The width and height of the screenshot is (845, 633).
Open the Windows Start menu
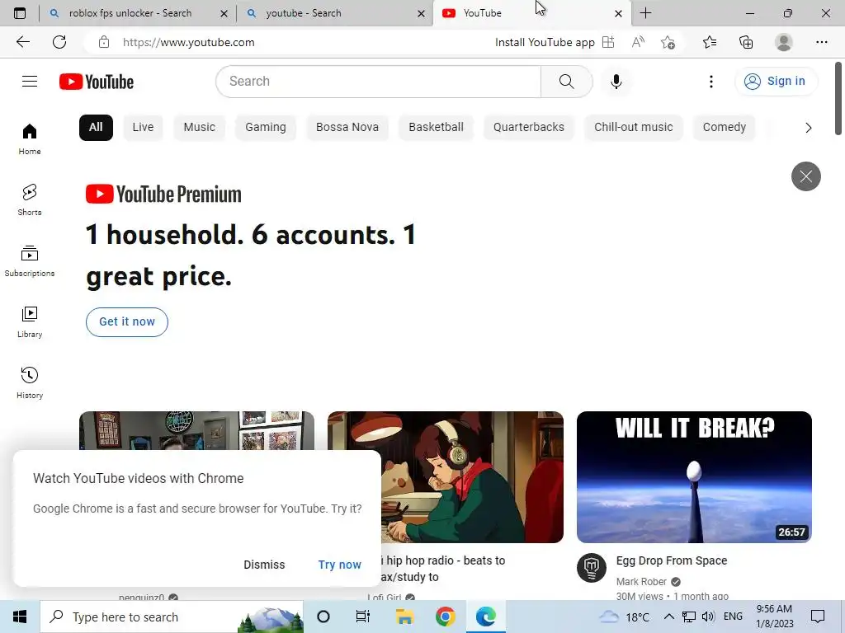coord(20,617)
